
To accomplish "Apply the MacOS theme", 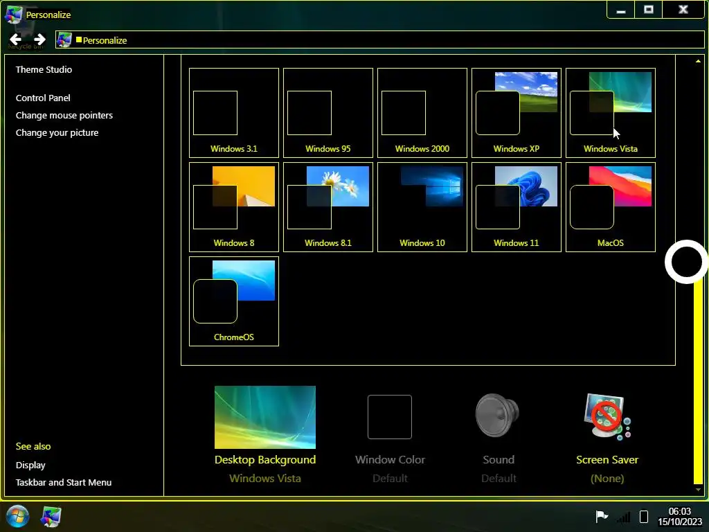I will [611, 206].
